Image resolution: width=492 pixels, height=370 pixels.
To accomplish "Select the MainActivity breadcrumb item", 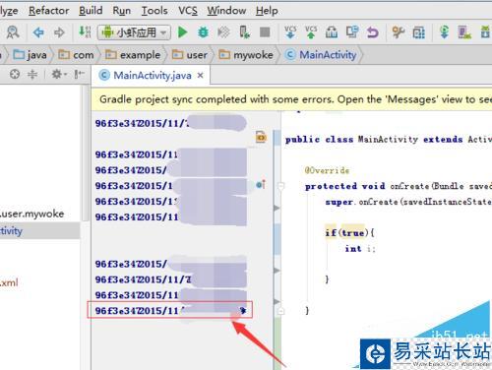I will click(321, 55).
